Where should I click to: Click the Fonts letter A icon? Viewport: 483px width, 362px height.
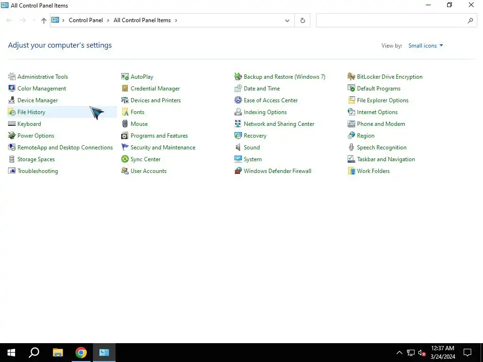tap(125, 112)
